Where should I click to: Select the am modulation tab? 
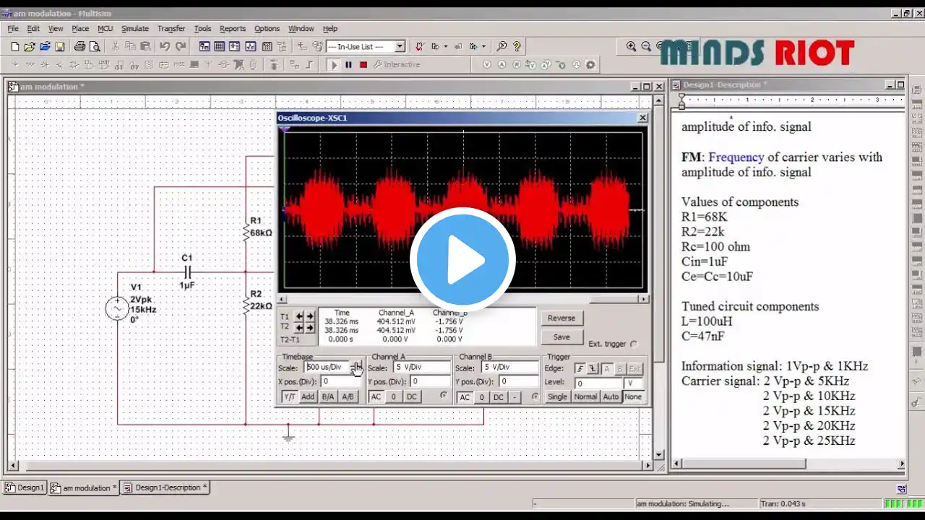pos(83,487)
